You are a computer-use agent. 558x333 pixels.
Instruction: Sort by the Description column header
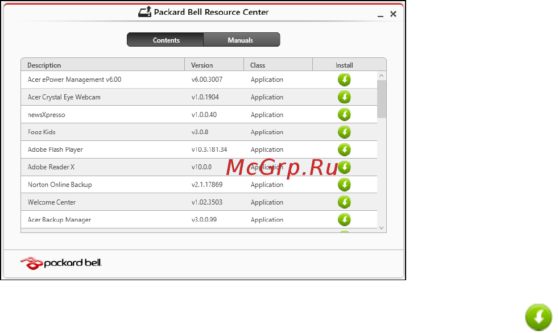click(103, 65)
